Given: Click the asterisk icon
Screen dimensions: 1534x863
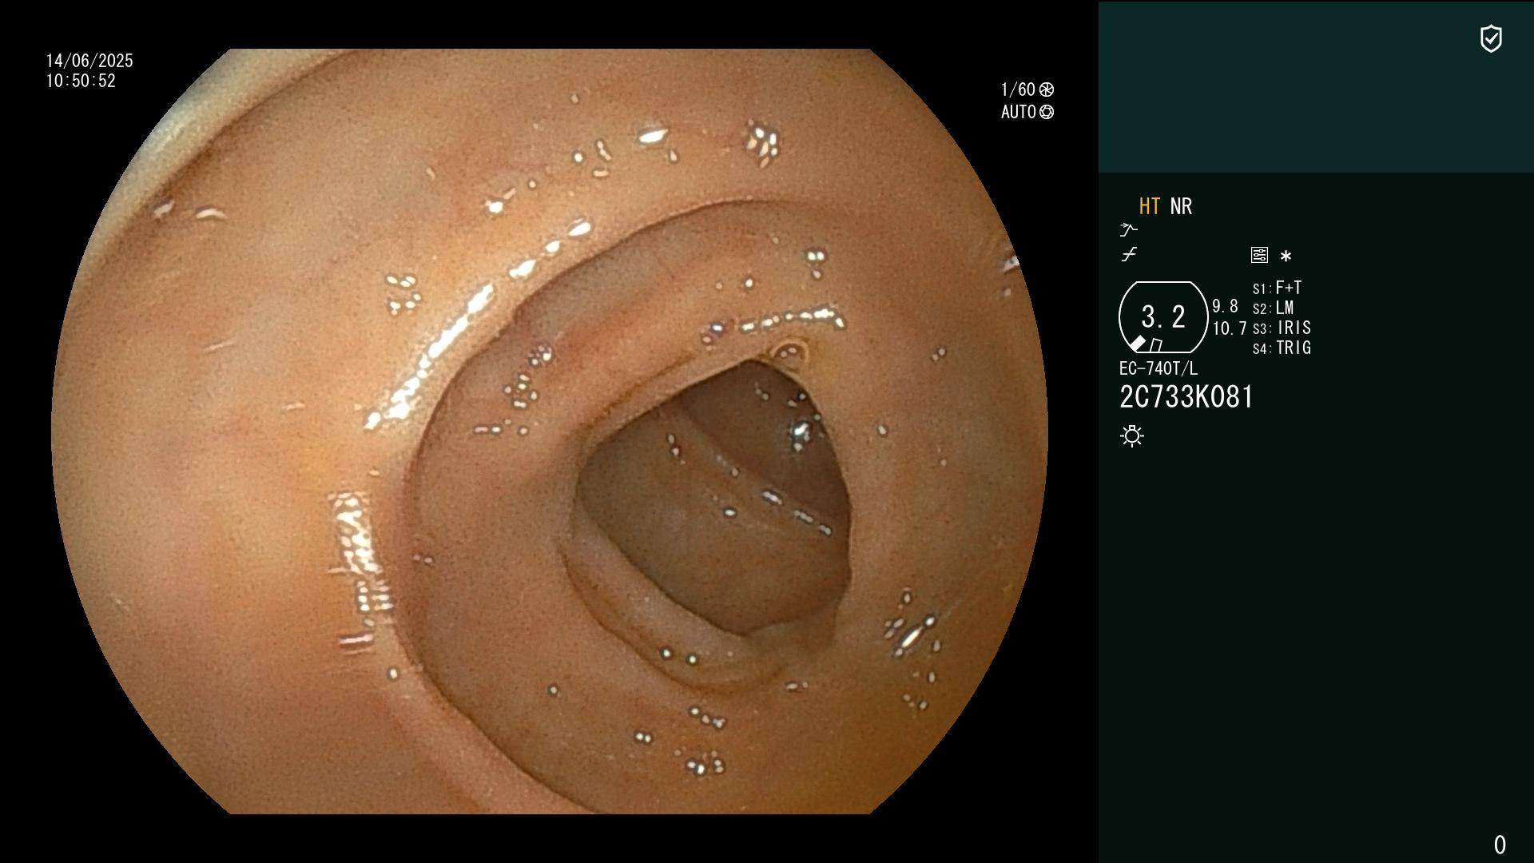Looking at the screenshot, I should [x=1286, y=256].
